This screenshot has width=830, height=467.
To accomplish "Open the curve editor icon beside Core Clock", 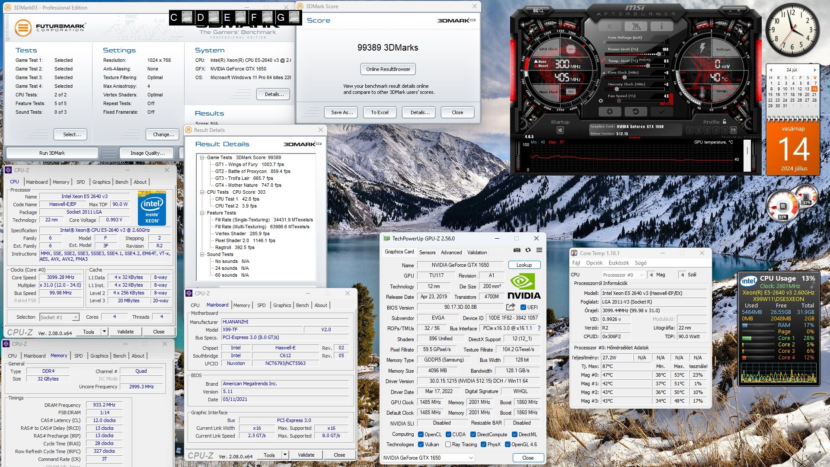I will pyautogui.click(x=604, y=73).
